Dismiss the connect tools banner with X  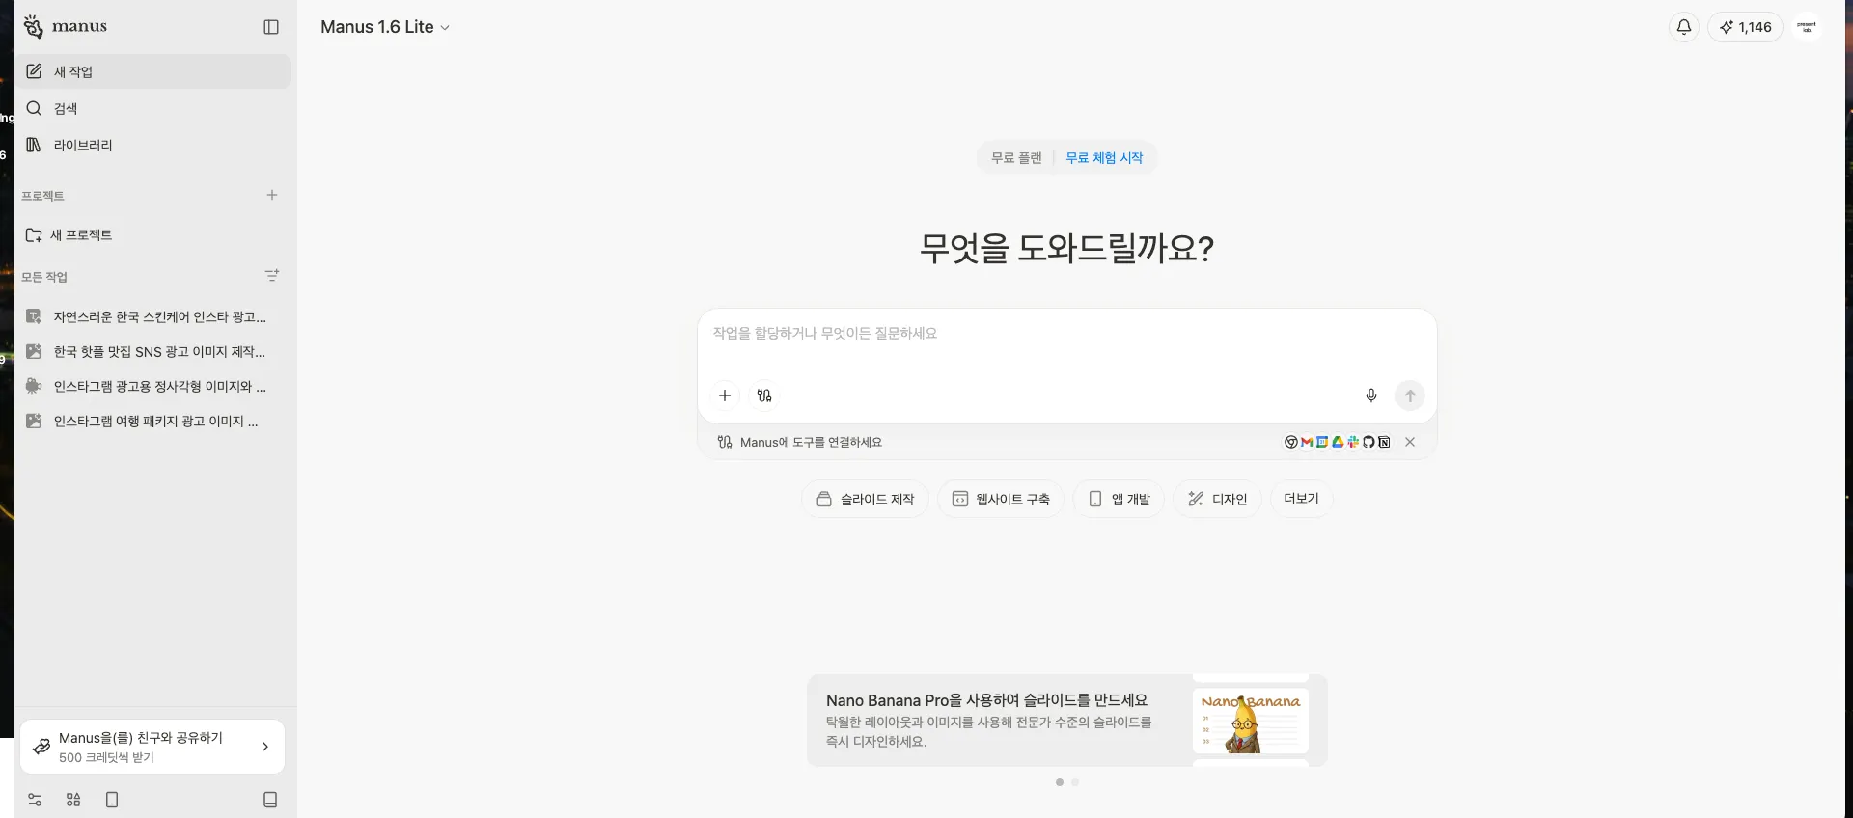1410,442
